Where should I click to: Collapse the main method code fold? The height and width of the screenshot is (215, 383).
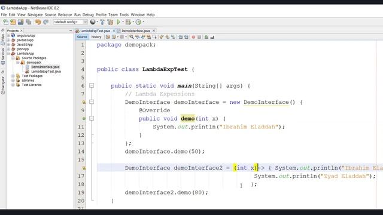92,85
